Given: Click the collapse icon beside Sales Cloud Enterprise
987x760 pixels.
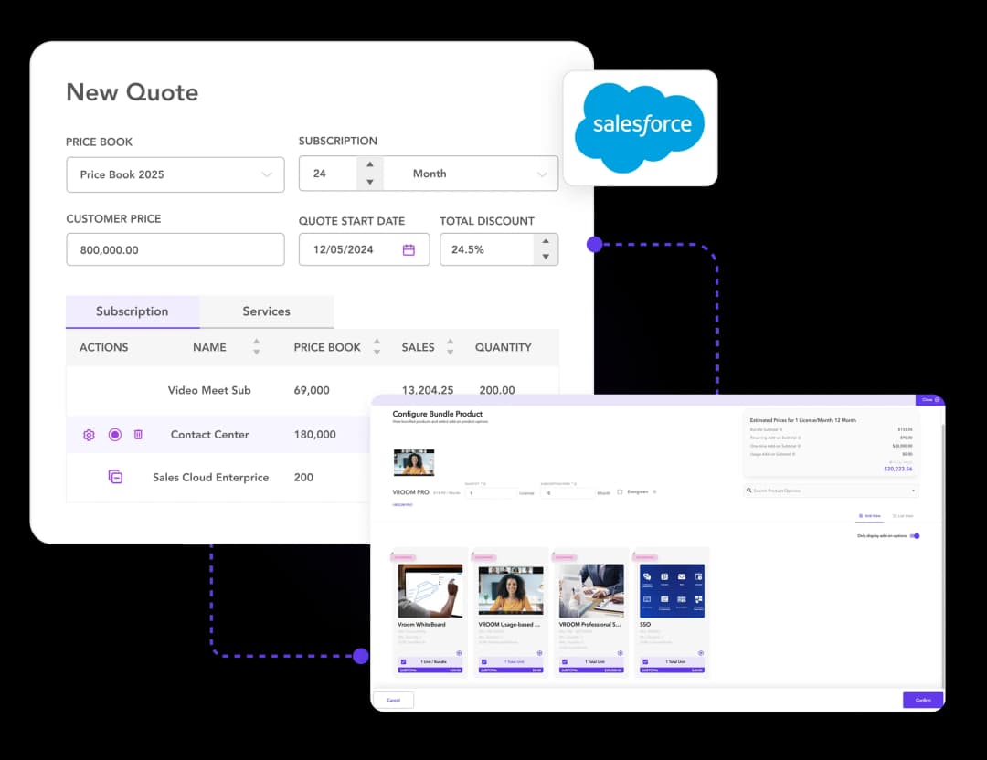Looking at the screenshot, I should tap(115, 477).
